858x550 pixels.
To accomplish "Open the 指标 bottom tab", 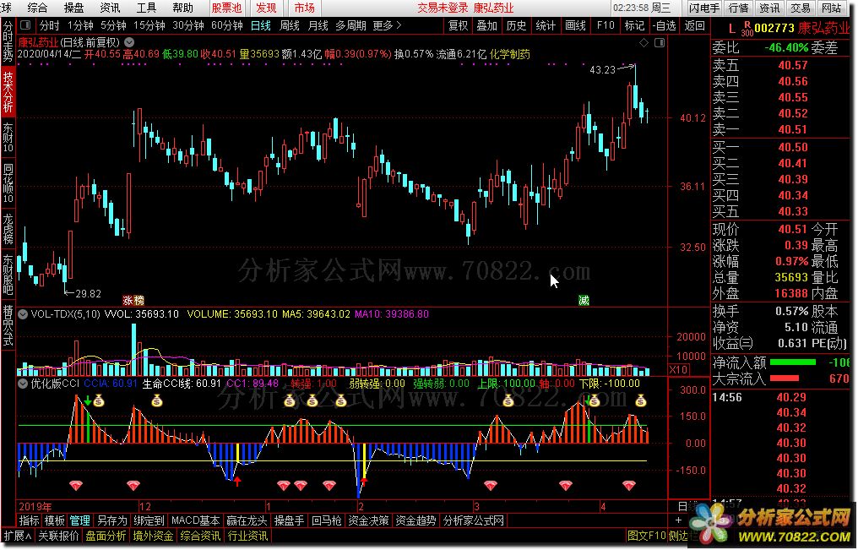I will coord(29,520).
